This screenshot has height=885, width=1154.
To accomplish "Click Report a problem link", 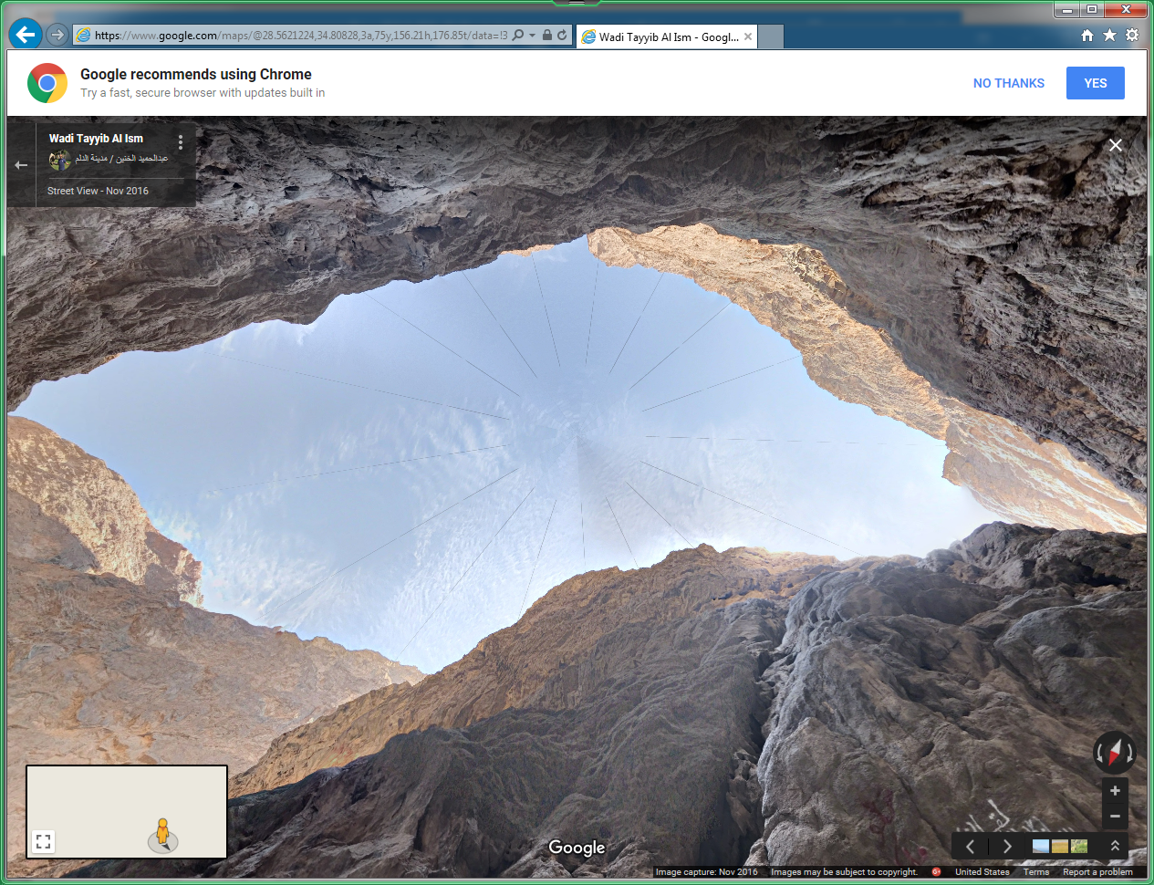I will [x=1097, y=872].
